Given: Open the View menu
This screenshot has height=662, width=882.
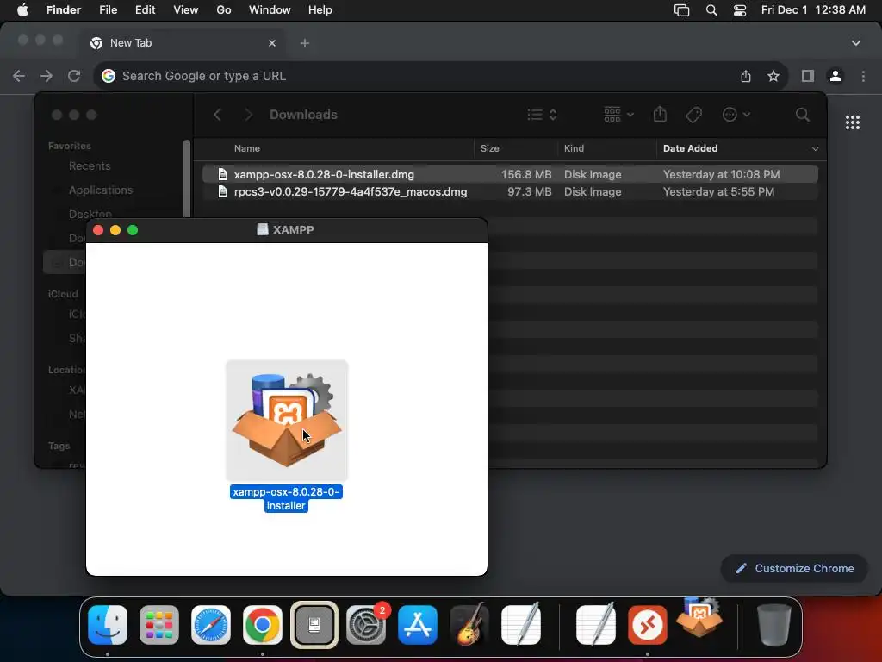Looking at the screenshot, I should [186, 10].
